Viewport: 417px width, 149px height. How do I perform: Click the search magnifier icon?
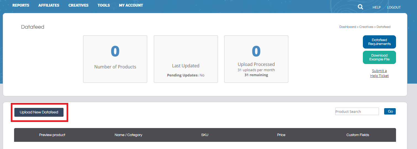click(360, 7)
